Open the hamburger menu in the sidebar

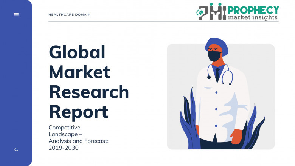coord(16,15)
